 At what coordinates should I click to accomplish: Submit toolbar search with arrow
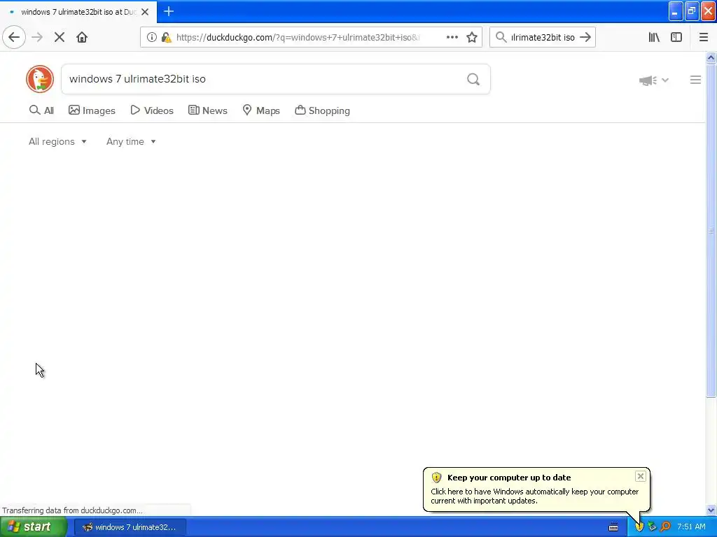[x=585, y=38]
